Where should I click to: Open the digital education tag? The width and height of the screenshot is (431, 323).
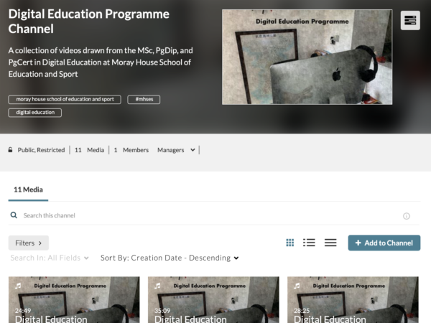click(35, 113)
